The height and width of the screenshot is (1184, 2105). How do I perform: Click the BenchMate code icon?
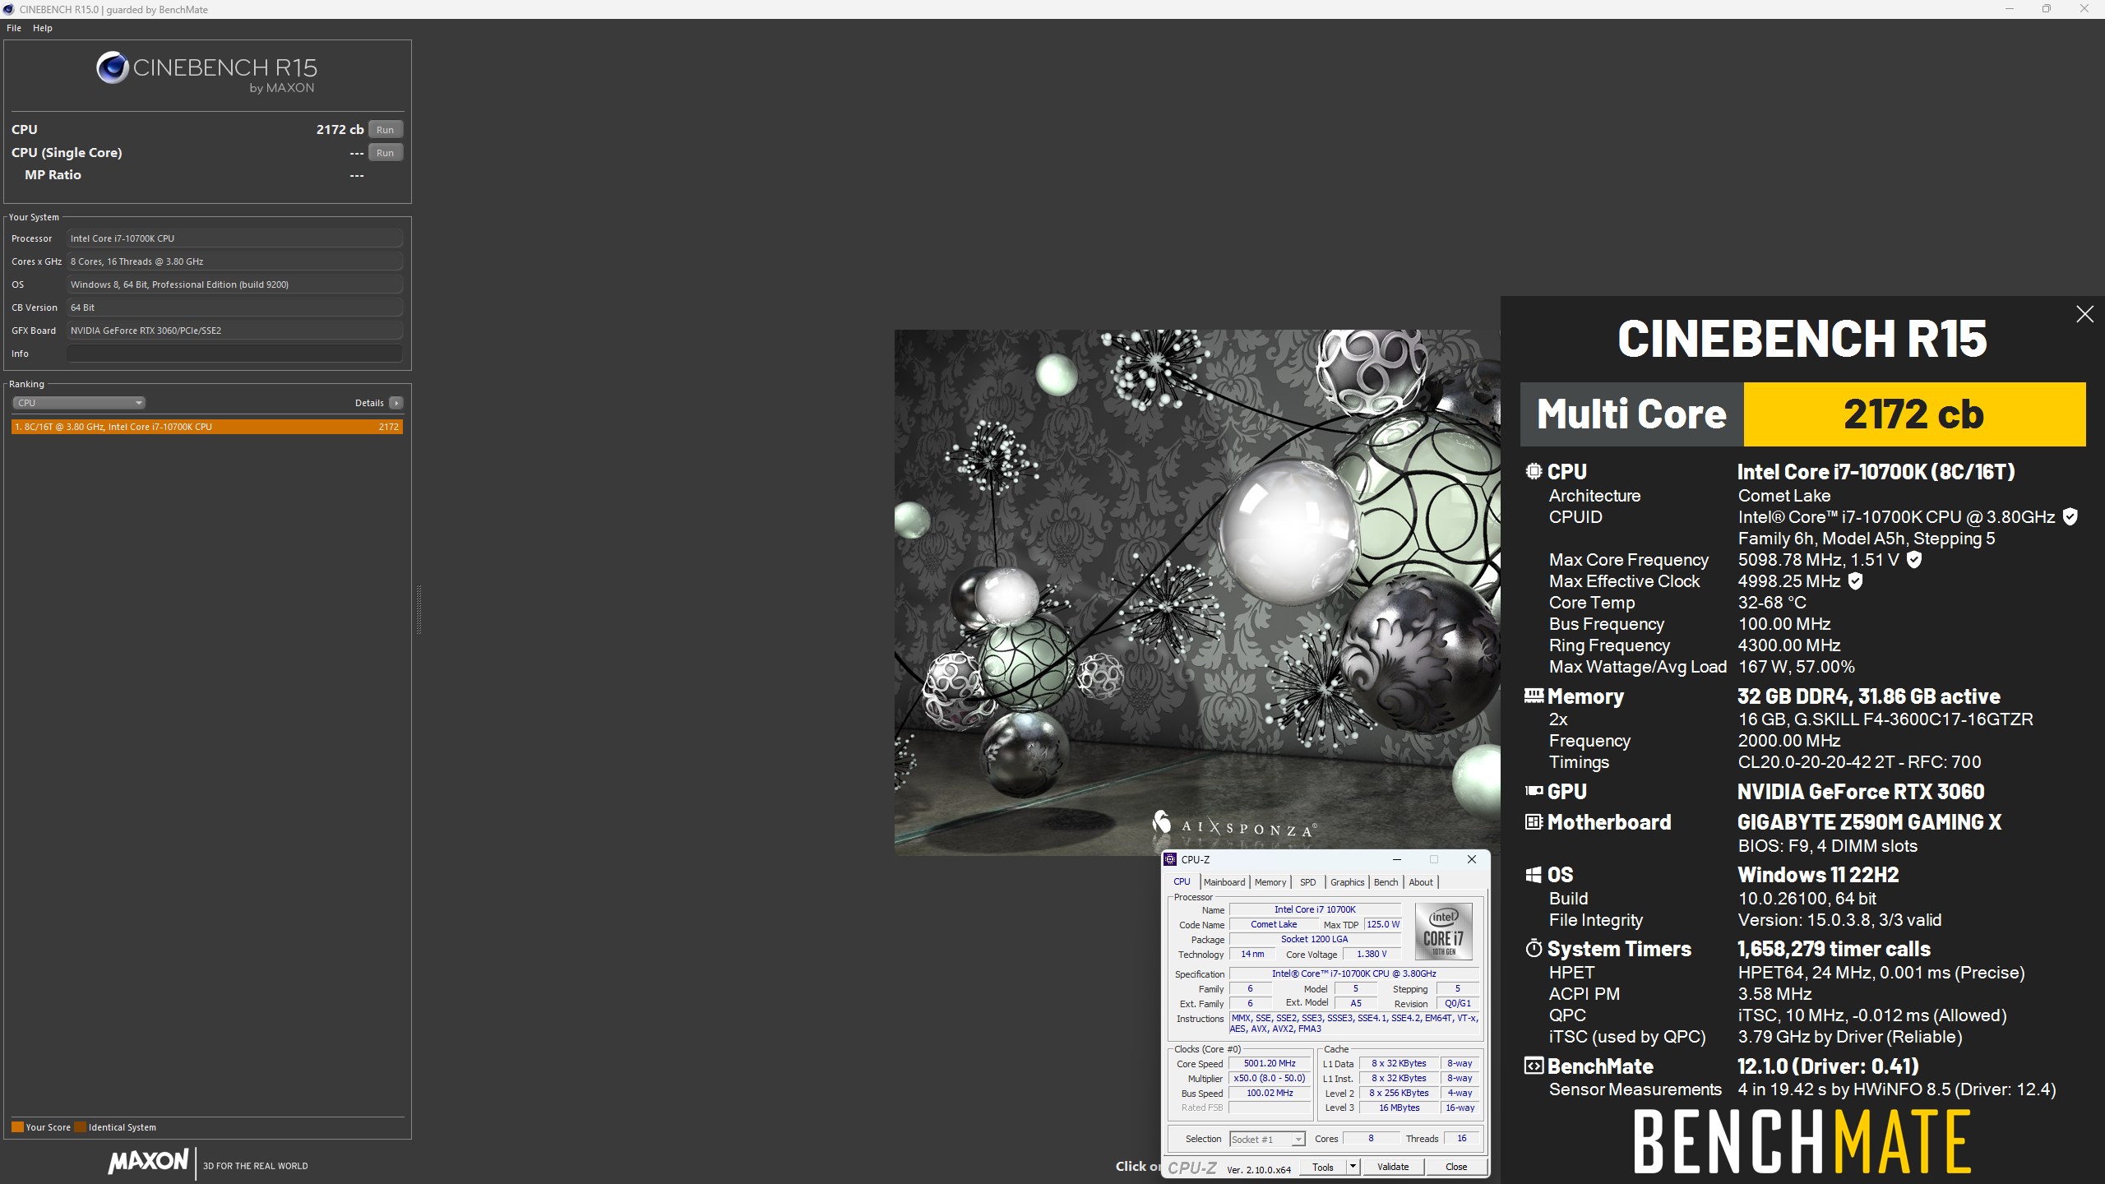(1534, 1066)
